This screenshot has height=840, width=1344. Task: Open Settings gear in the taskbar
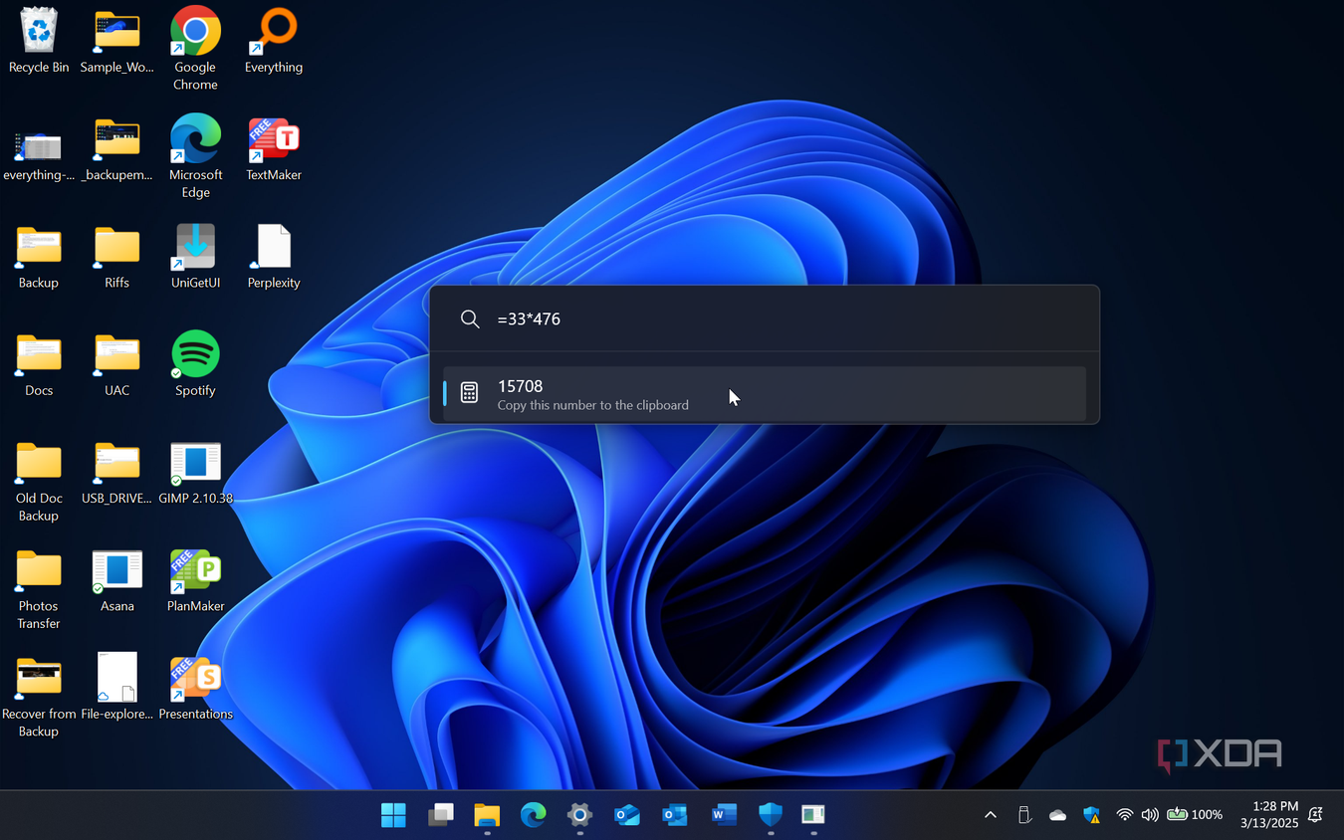coord(580,815)
